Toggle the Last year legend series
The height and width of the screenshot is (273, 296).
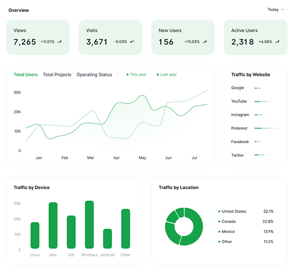167,75
